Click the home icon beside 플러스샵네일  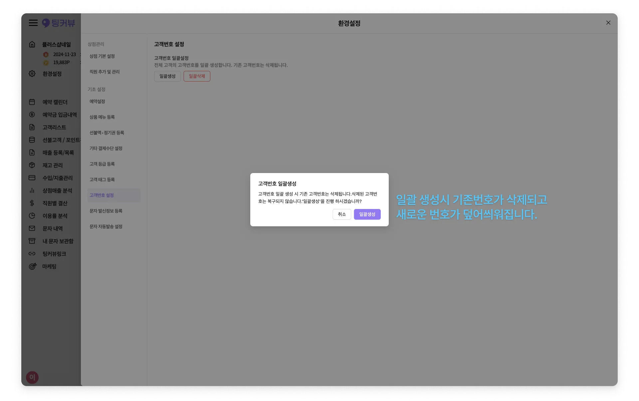pyautogui.click(x=32, y=44)
